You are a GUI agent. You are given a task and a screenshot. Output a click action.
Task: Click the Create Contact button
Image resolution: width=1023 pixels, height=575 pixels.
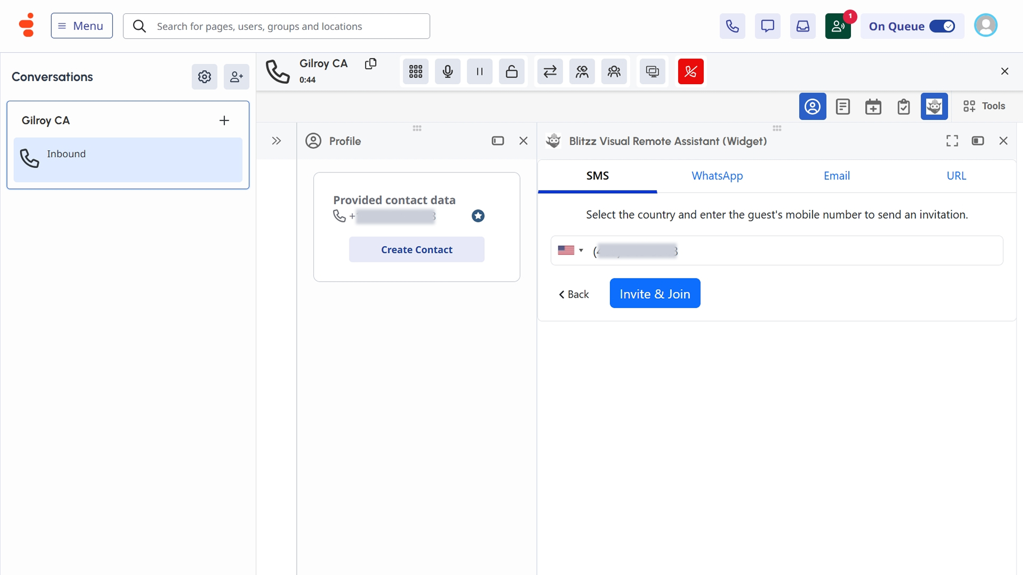point(417,250)
